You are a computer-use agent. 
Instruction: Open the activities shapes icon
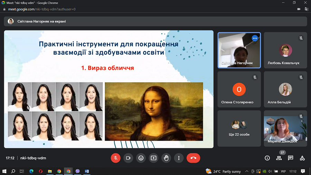(x=302, y=158)
